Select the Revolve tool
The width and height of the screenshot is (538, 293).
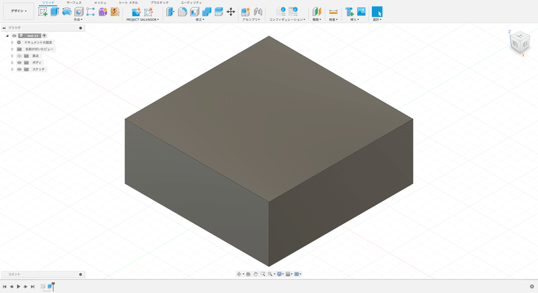[67, 11]
